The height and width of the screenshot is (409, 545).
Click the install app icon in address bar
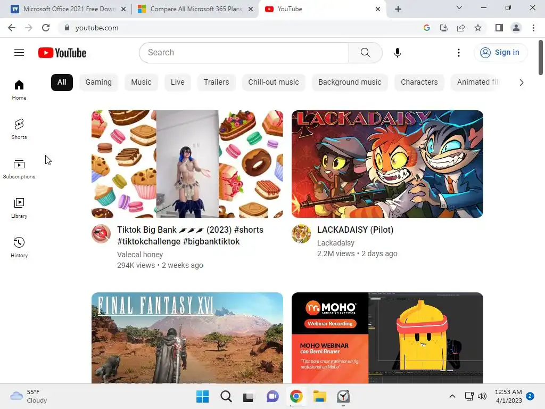pos(443,28)
